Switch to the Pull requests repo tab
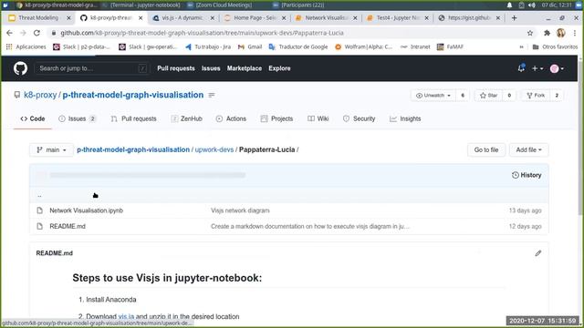Viewport: 584px width, 328px height. (133, 119)
